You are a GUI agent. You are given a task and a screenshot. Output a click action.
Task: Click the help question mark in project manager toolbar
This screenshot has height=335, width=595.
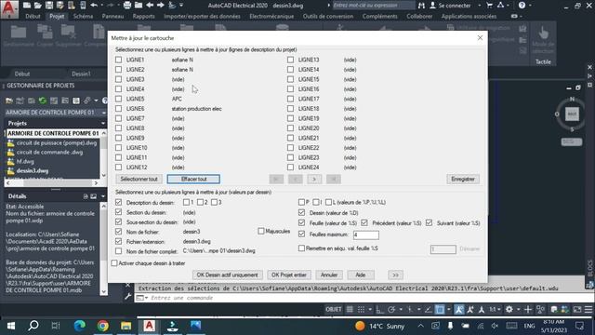(105, 100)
